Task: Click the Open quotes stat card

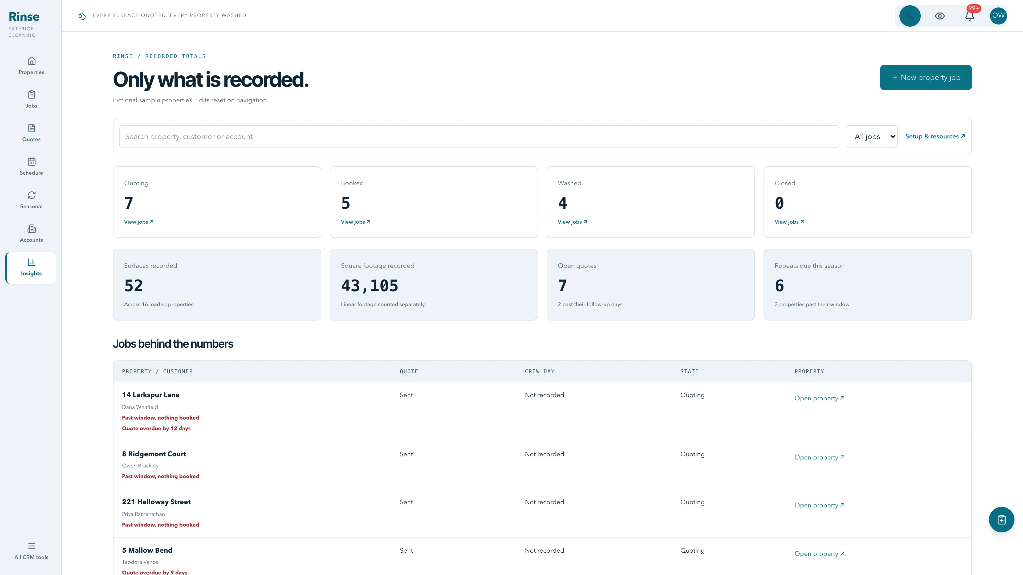Action: tap(651, 285)
